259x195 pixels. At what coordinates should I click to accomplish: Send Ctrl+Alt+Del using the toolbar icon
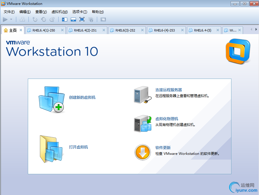(22, 20)
